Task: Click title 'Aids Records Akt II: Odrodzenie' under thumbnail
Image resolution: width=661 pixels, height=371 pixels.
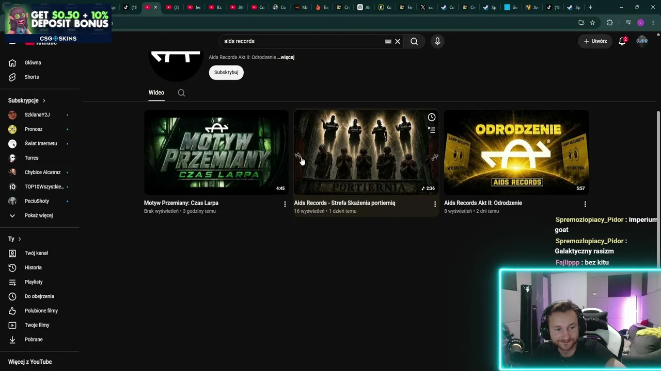Action: tap(483, 203)
